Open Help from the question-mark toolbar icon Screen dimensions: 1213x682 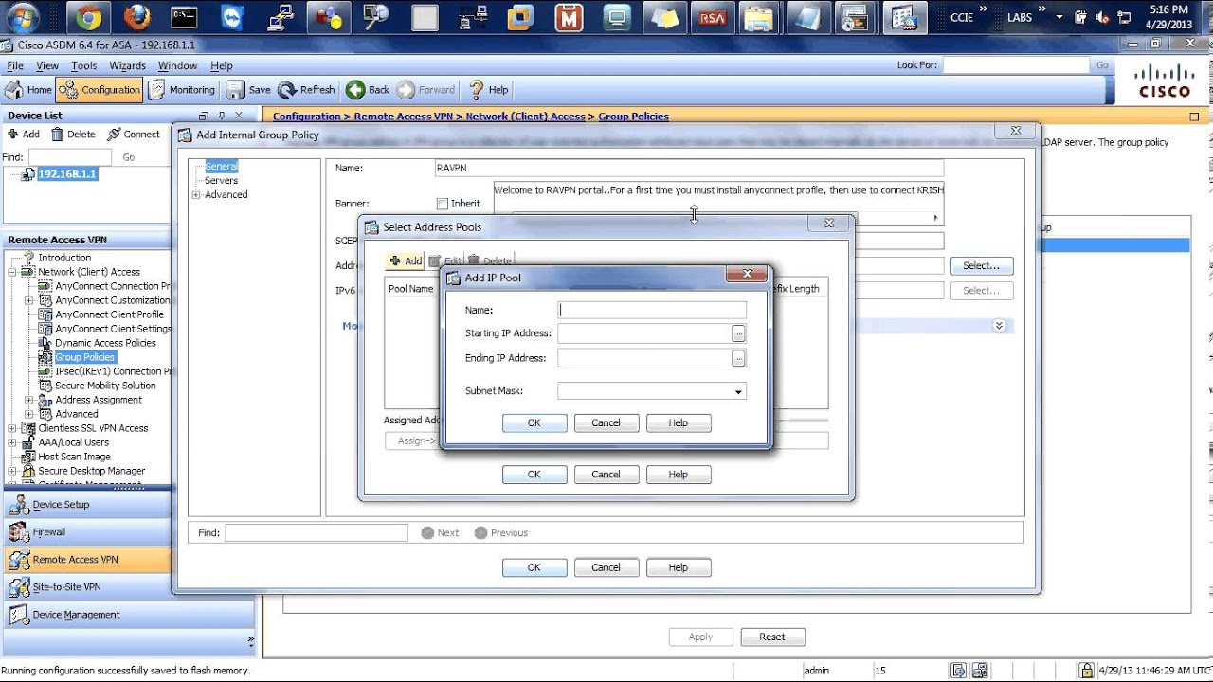[x=489, y=90]
